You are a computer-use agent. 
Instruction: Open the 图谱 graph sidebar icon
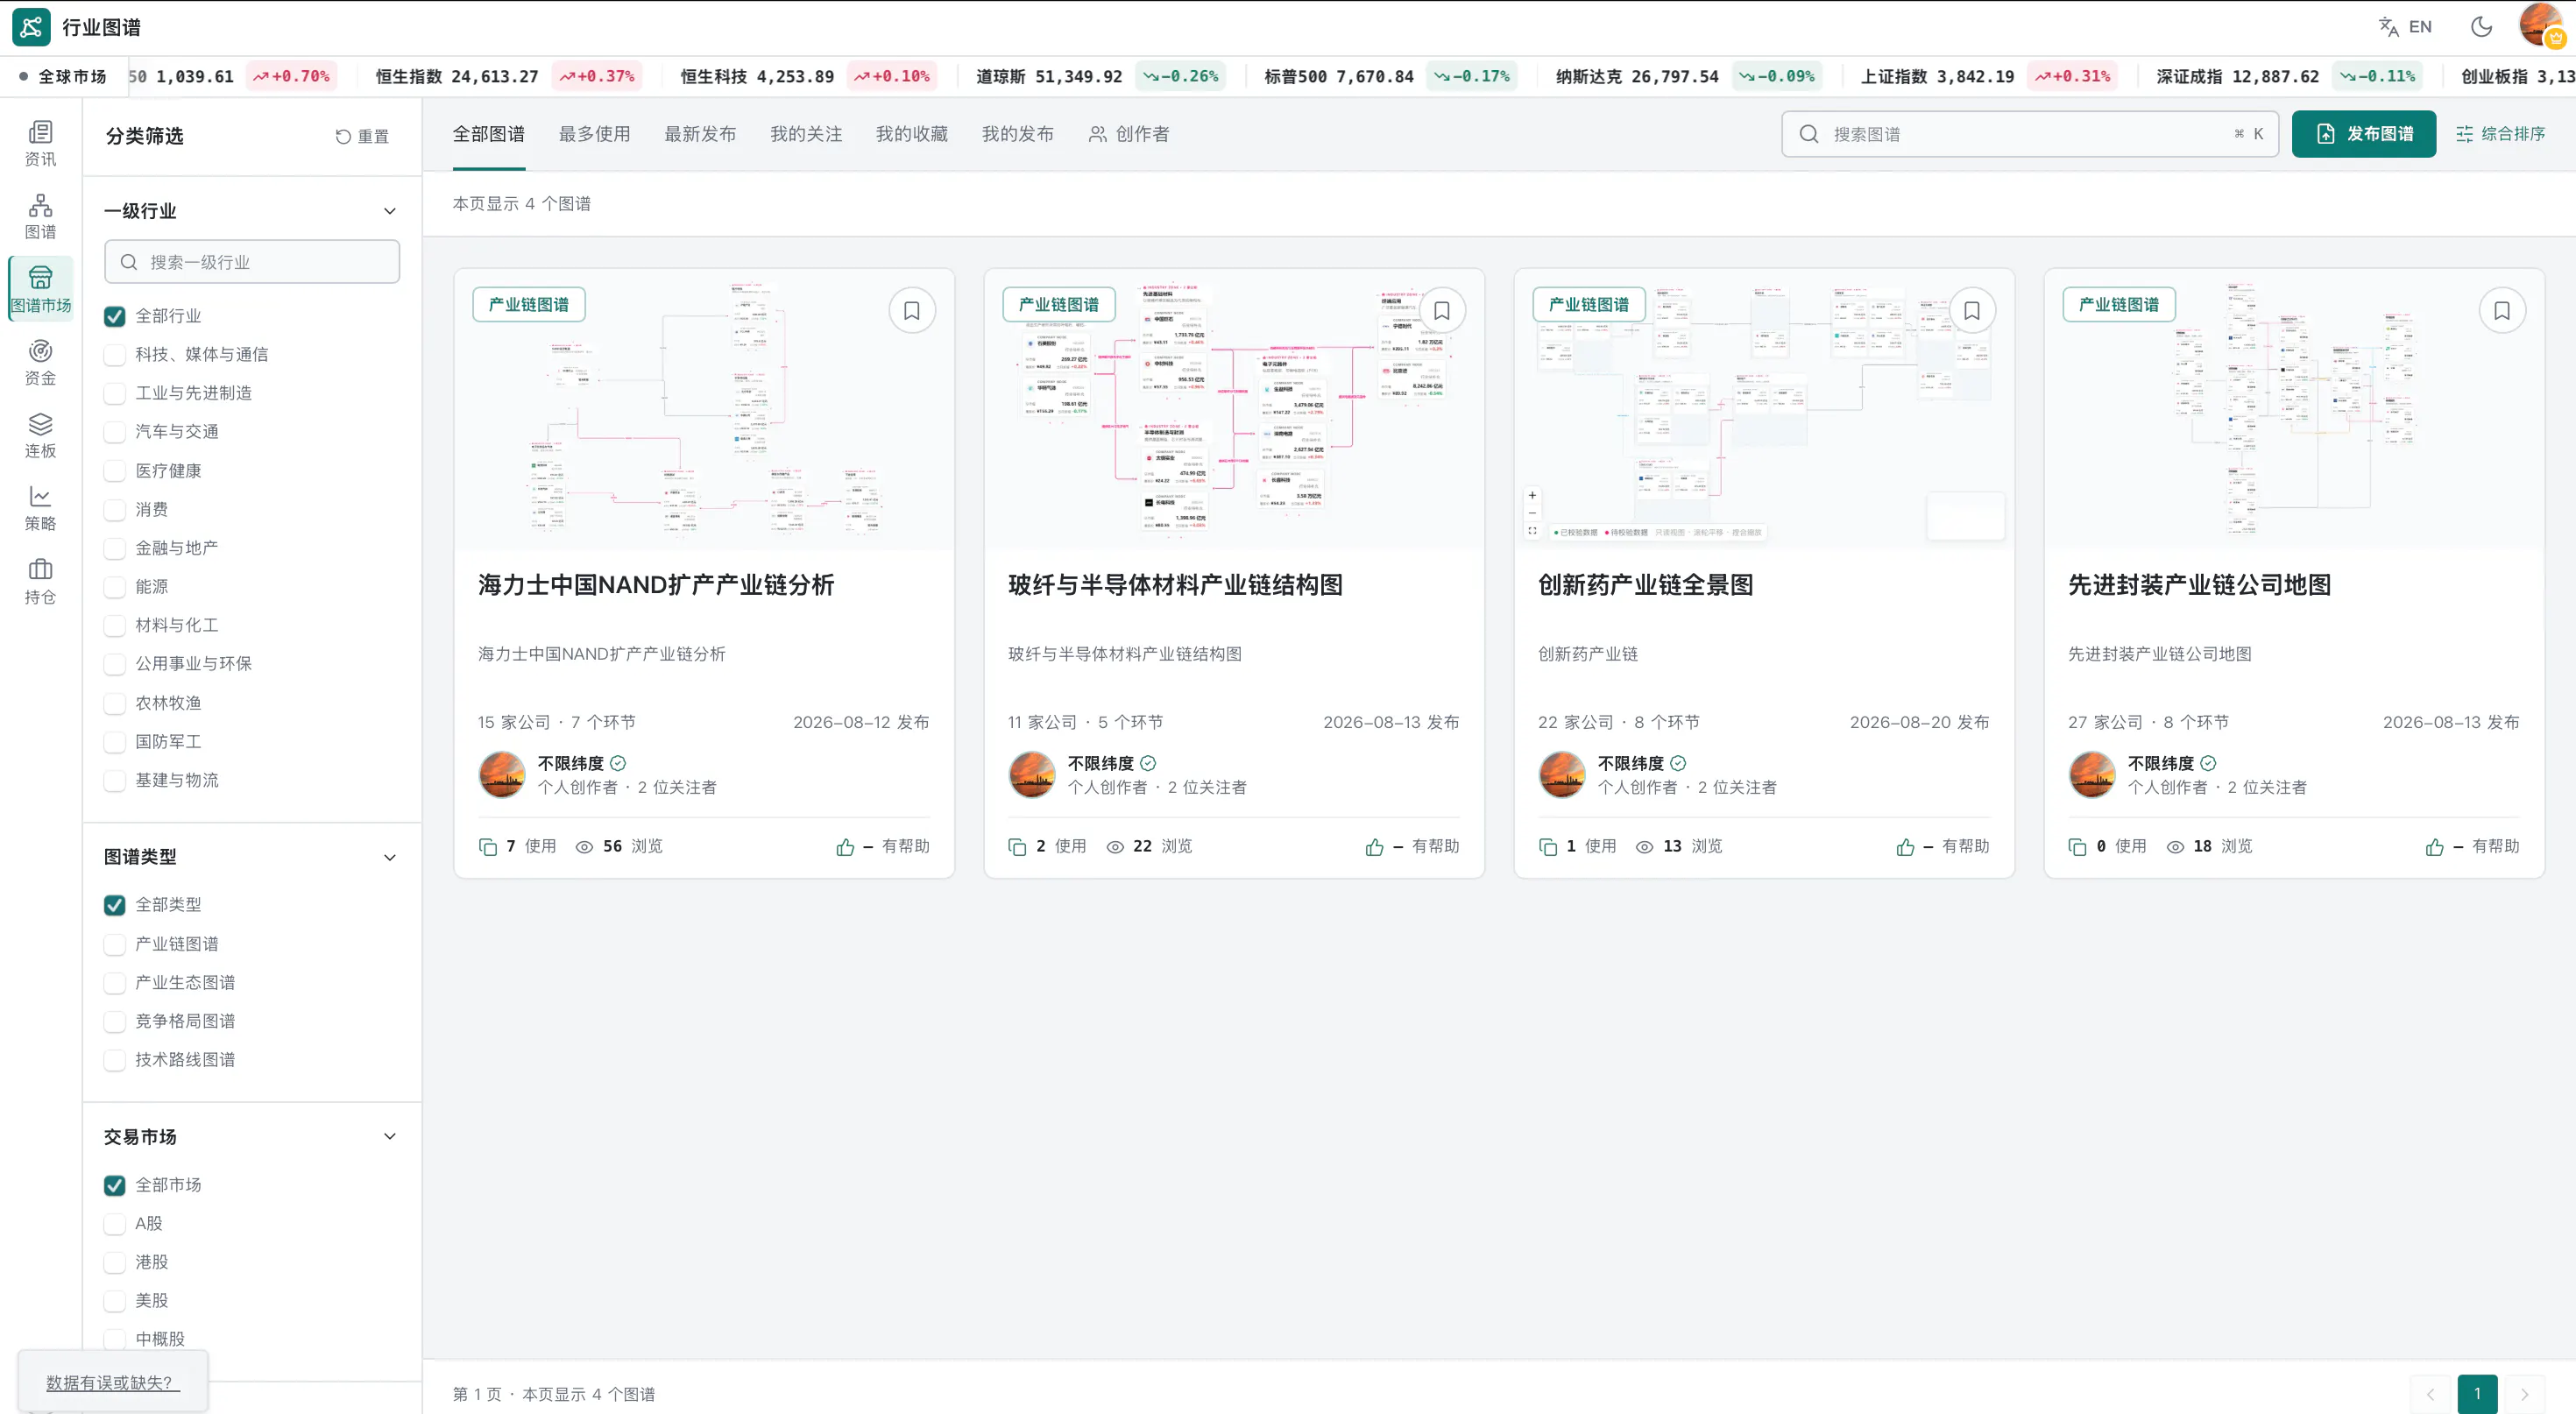(40, 217)
